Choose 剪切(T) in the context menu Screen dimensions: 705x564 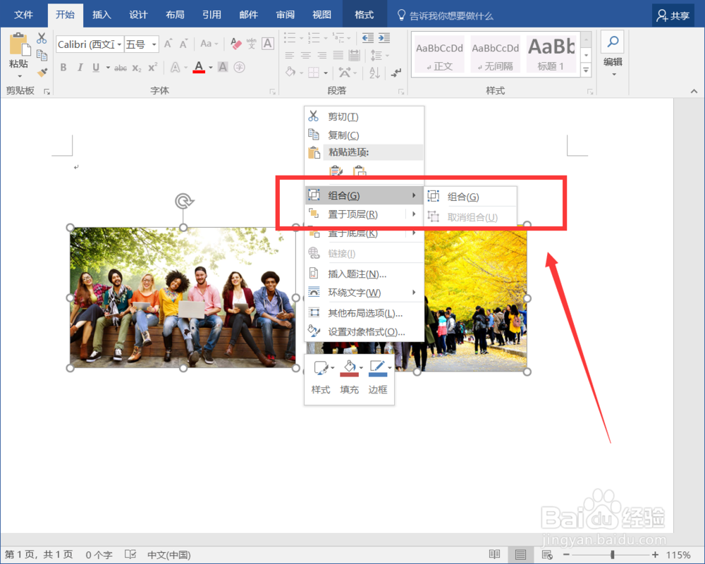(x=364, y=116)
